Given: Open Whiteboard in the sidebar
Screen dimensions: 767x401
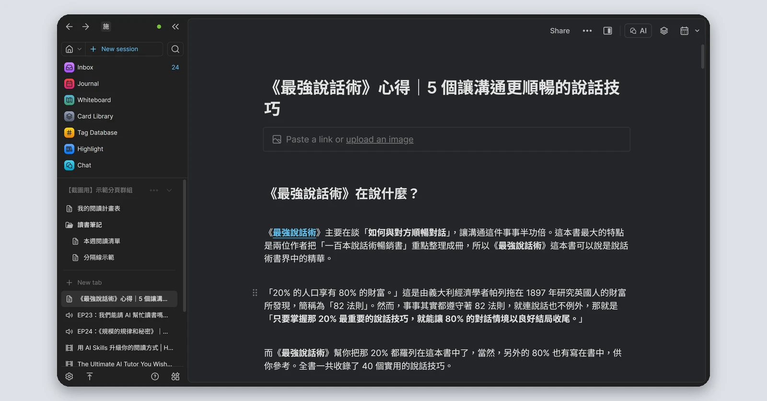Looking at the screenshot, I should 122,100.
